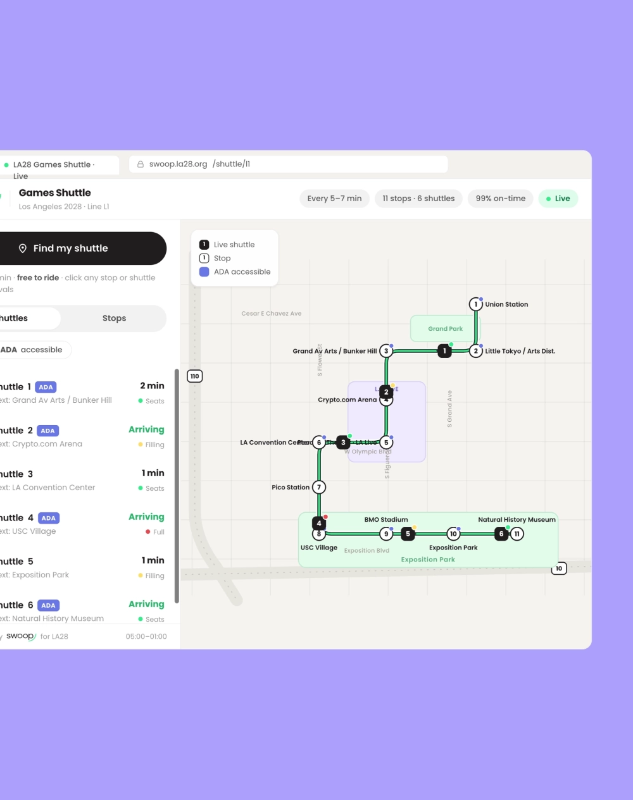Viewport: 633px width, 800px height.
Task: Click the Every 5–7 min chip
Action: click(x=334, y=199)
